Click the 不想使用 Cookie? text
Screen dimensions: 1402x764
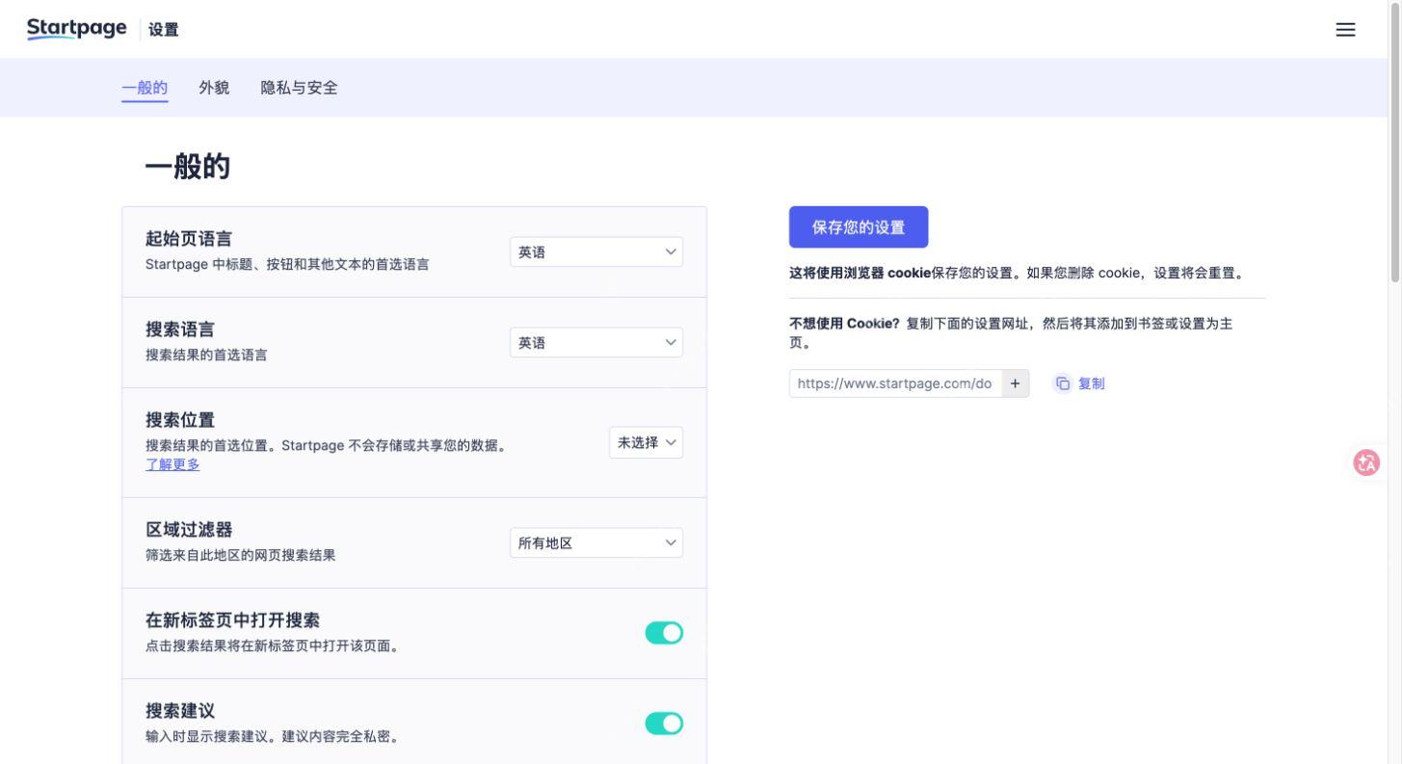pyautogui.click(x=844, y=324)
